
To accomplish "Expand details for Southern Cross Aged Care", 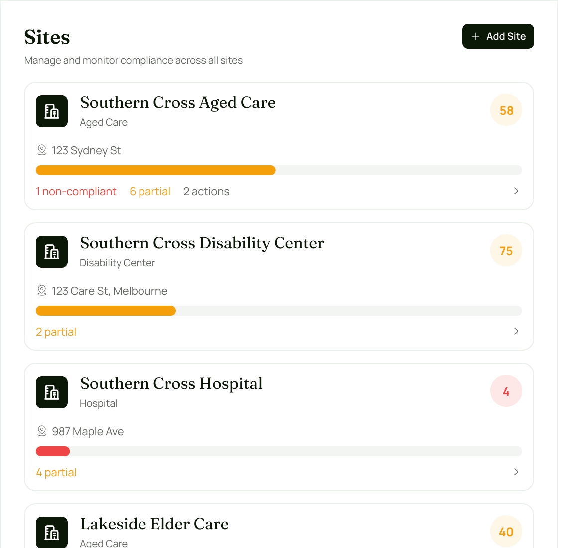I will (x=516, y=191).
